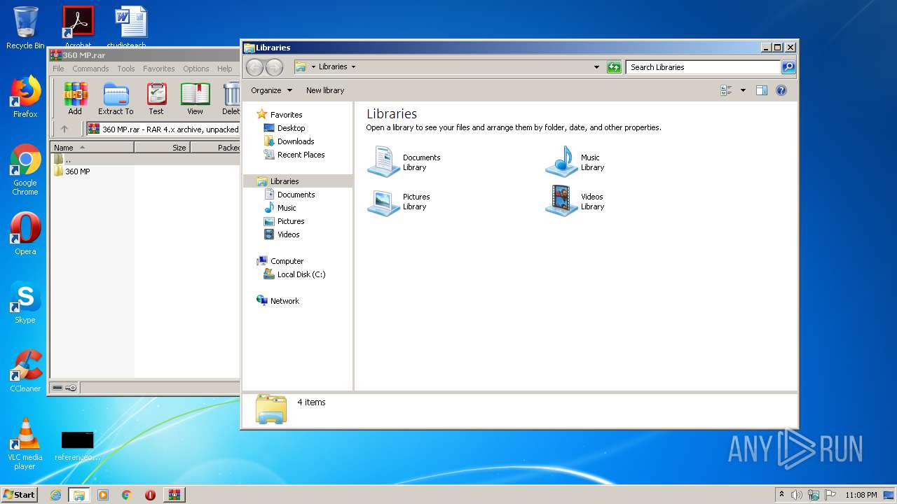Screen dimensions: 897x504
Task: Expand the address bar history dropdown
Action: pos(596,67)
